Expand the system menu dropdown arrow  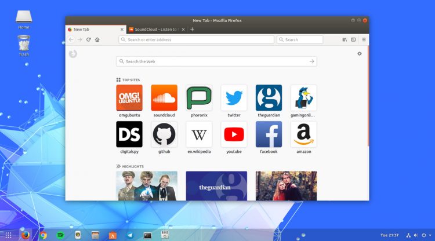[430, 235]
